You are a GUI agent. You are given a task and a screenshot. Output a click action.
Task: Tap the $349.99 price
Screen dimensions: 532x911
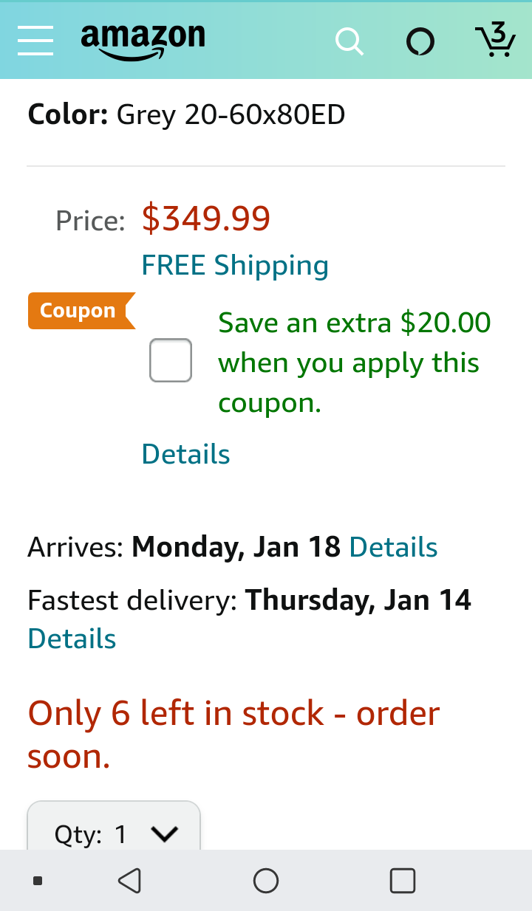[206, 219]
